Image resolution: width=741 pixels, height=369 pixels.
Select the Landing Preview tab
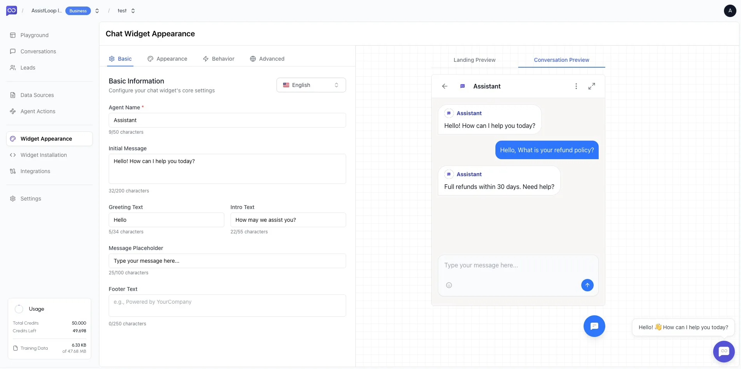pos(475,60)
